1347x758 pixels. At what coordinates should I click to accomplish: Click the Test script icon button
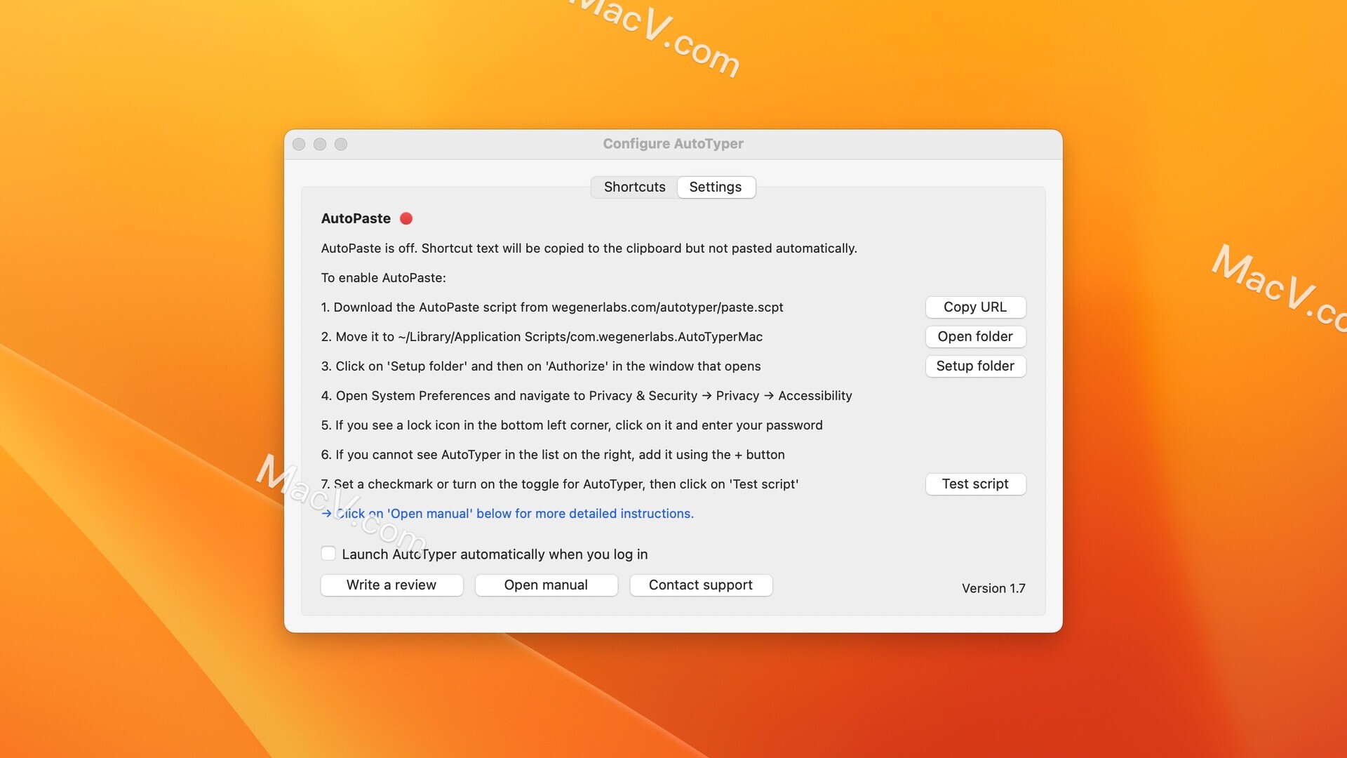coord(974,483)
